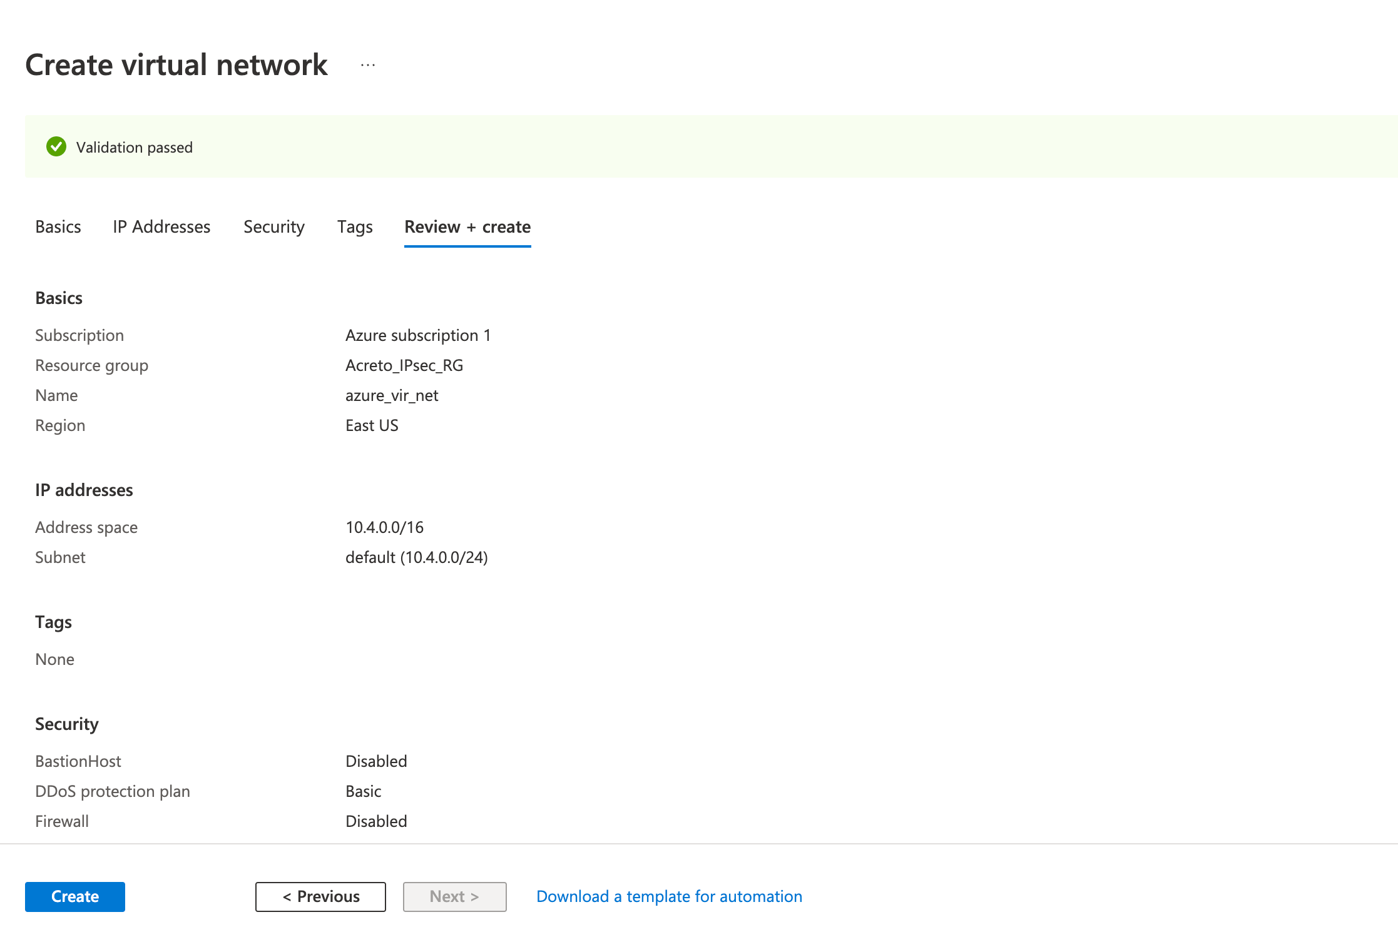Select the Tags tab
Viewport: 1398px width, 937px height.
coord(355,226)
